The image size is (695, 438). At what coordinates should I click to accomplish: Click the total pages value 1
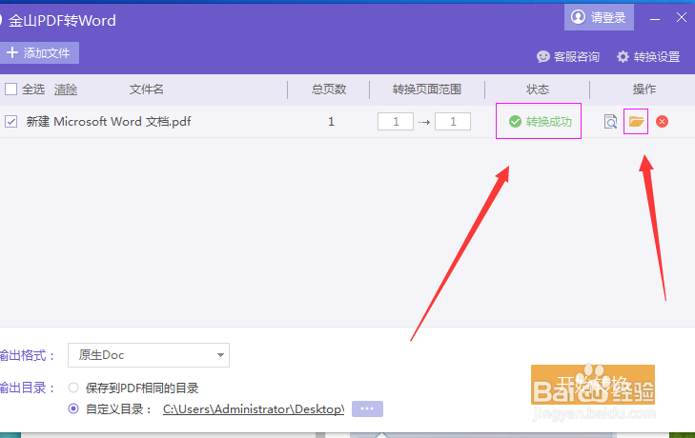331,121
